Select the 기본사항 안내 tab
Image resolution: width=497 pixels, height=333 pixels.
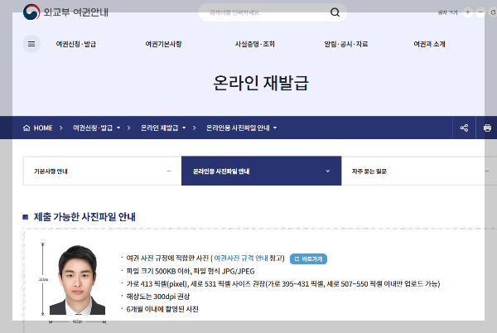click(x=102, y=171)
